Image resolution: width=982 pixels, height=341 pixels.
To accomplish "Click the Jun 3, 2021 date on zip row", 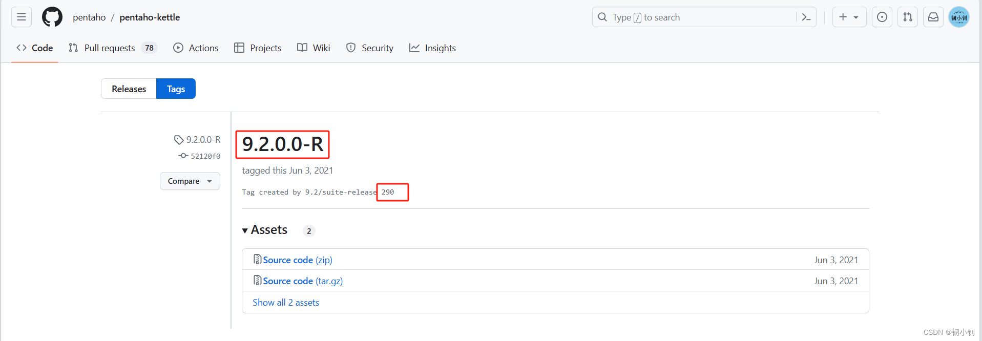I will (x=836, y=260).
